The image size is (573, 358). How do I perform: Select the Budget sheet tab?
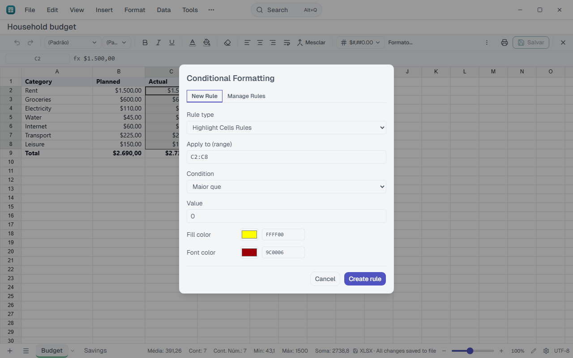point(52,351)
